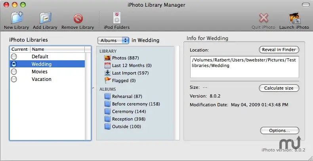Click the album list scrollbar
Viewport: 313px width, 161px height.
177,93
